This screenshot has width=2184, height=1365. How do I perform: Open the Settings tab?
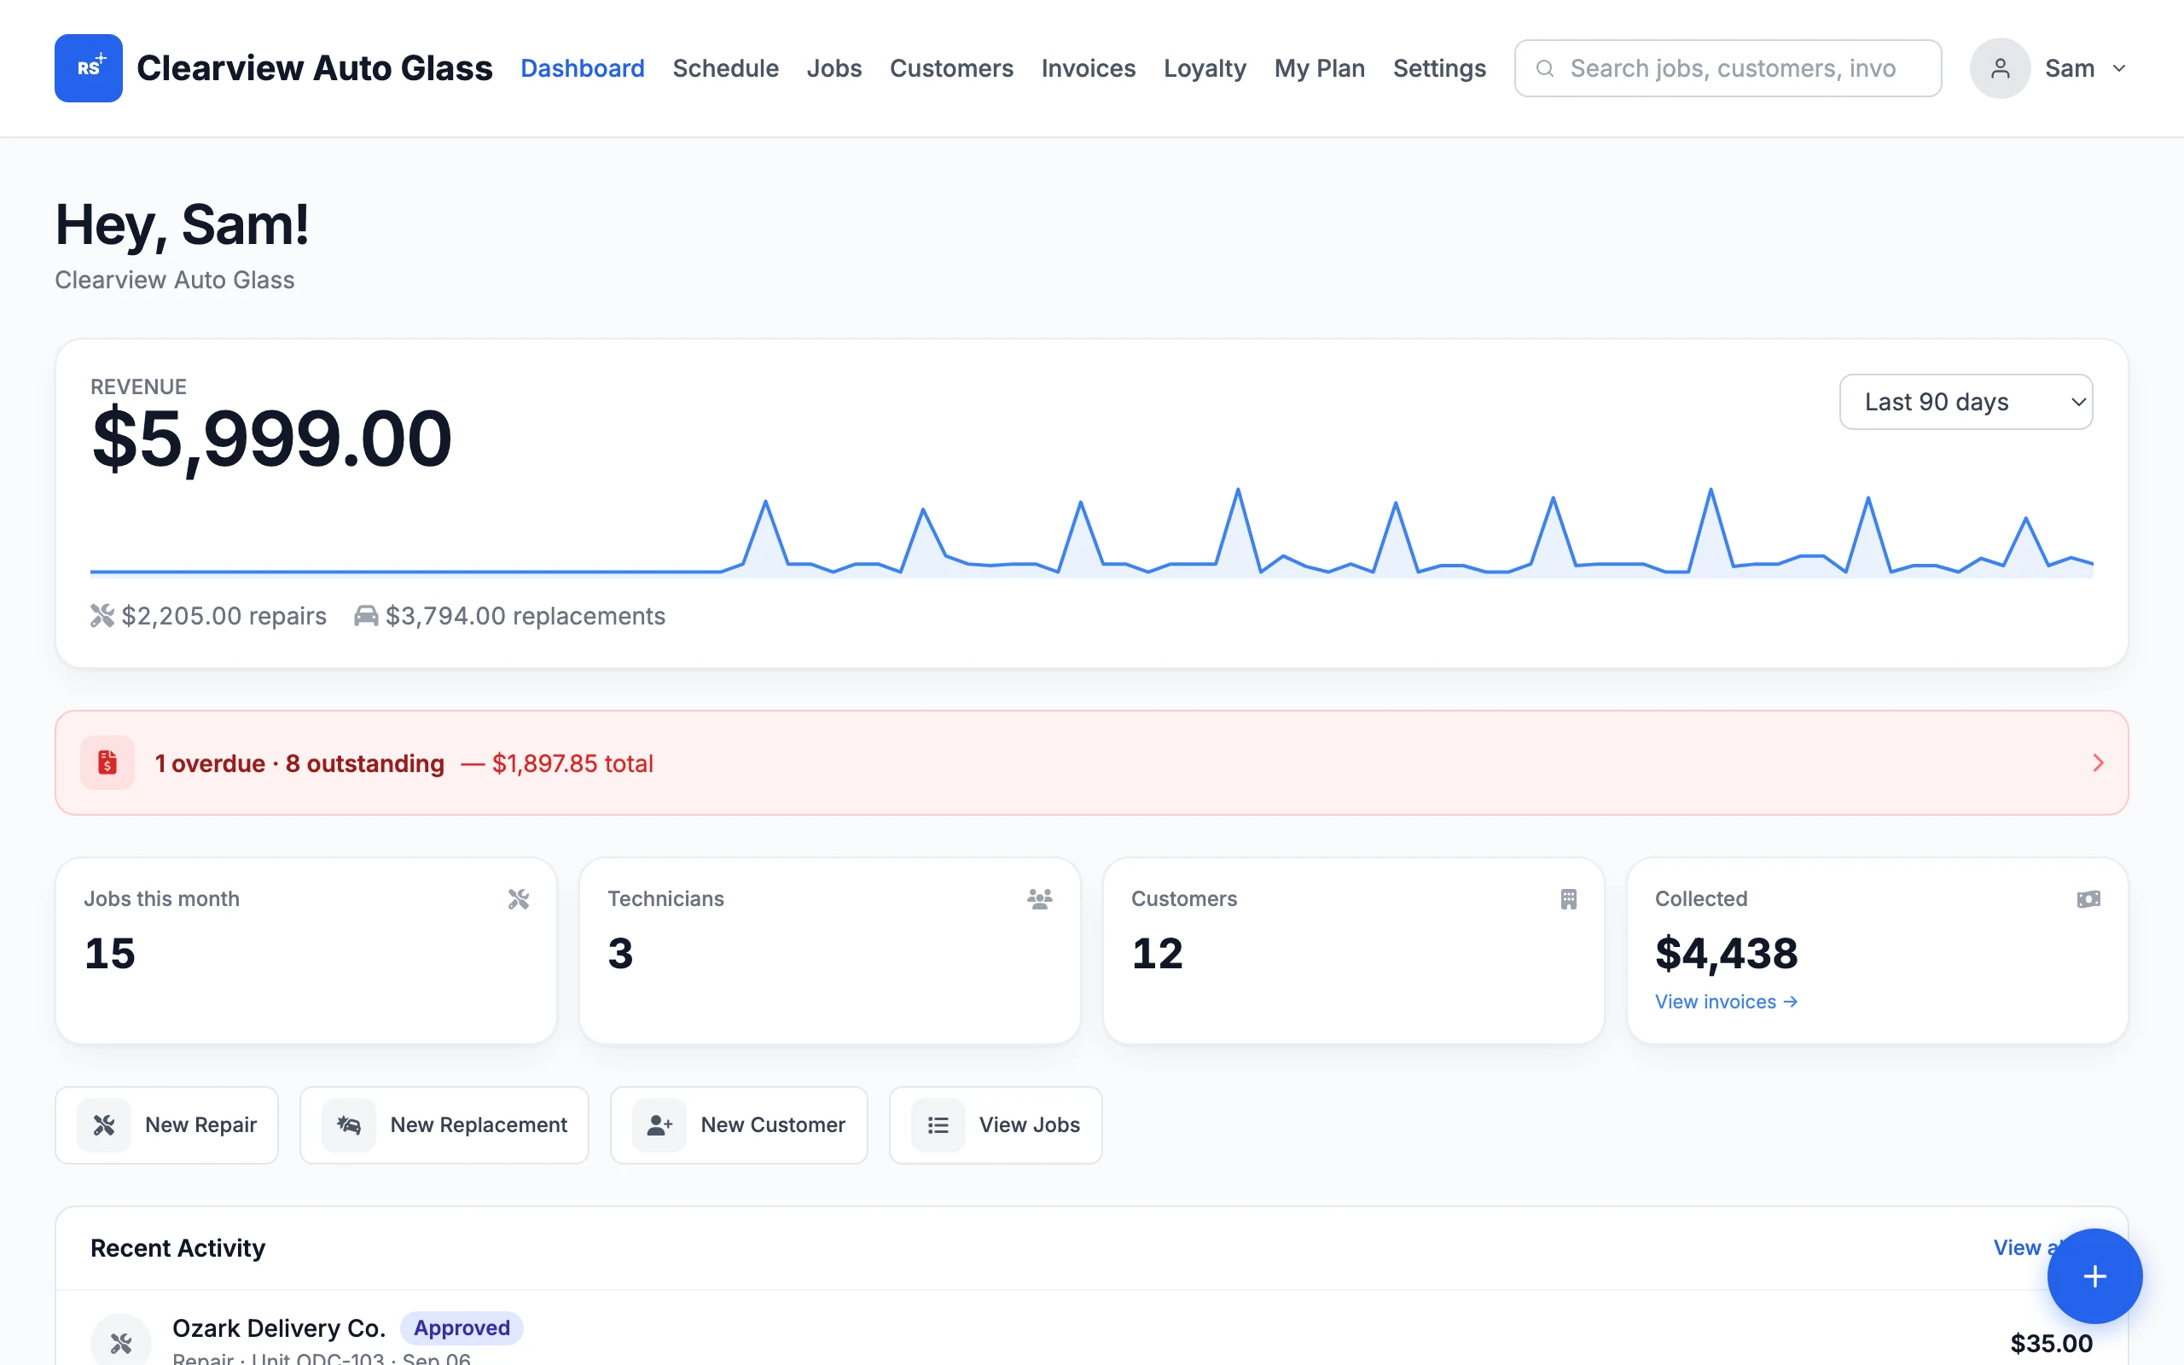1439,68
